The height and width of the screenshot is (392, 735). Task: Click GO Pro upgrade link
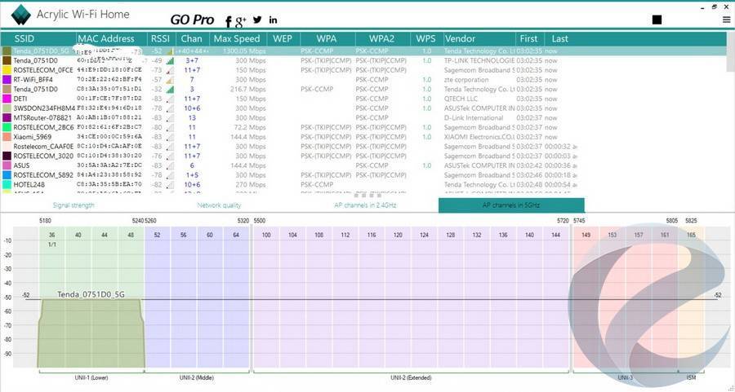(x=192, y=20)
